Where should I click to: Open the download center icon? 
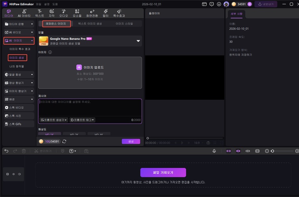pyautogui.click(x=219, y=4)
